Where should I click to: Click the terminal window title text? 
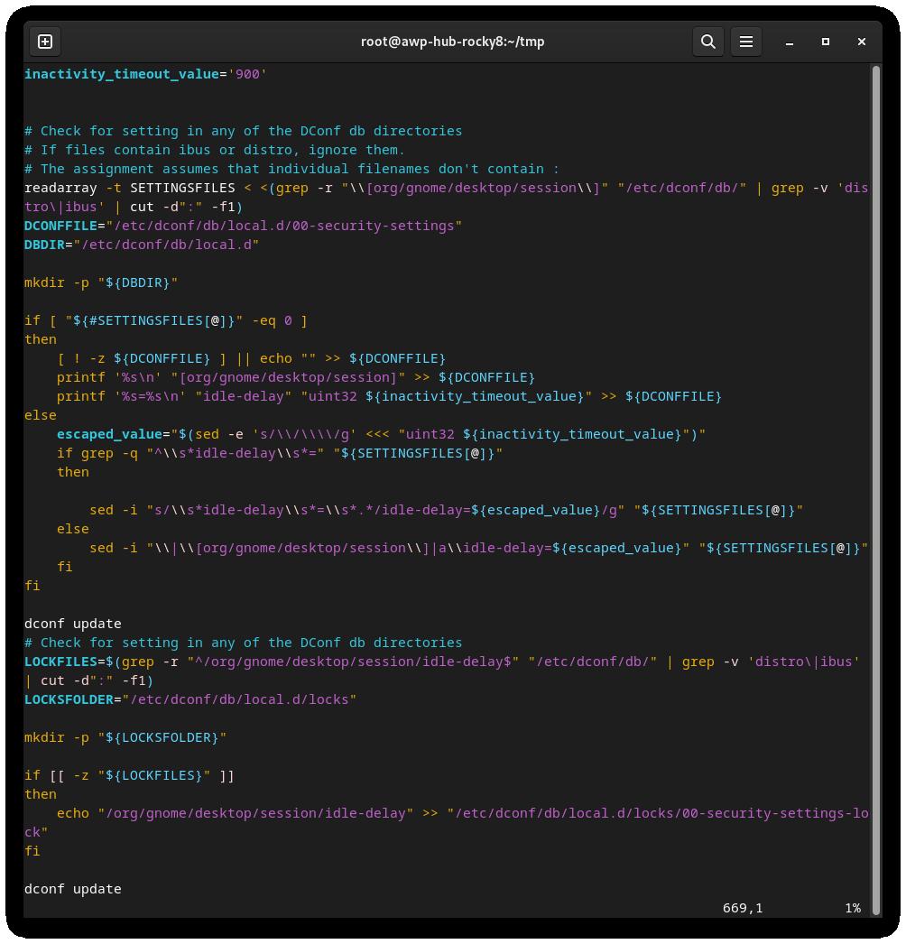[x=452, y=42]
